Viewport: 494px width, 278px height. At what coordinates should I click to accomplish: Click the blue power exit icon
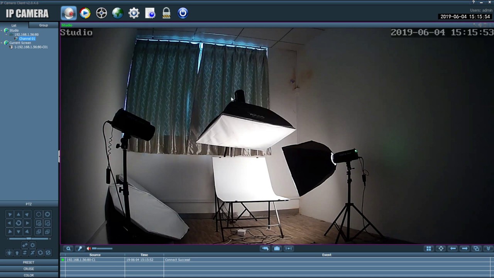(183, 13)
